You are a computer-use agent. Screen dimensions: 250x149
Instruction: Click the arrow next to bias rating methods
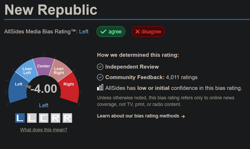point(183,116)
